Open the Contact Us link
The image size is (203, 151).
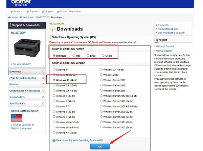pyautogui.click(x=163, y=25)
